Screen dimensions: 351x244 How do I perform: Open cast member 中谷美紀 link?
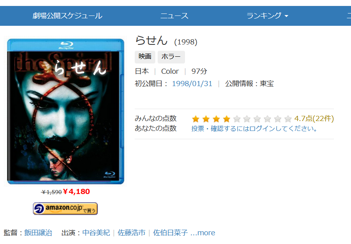pos(96,233)
